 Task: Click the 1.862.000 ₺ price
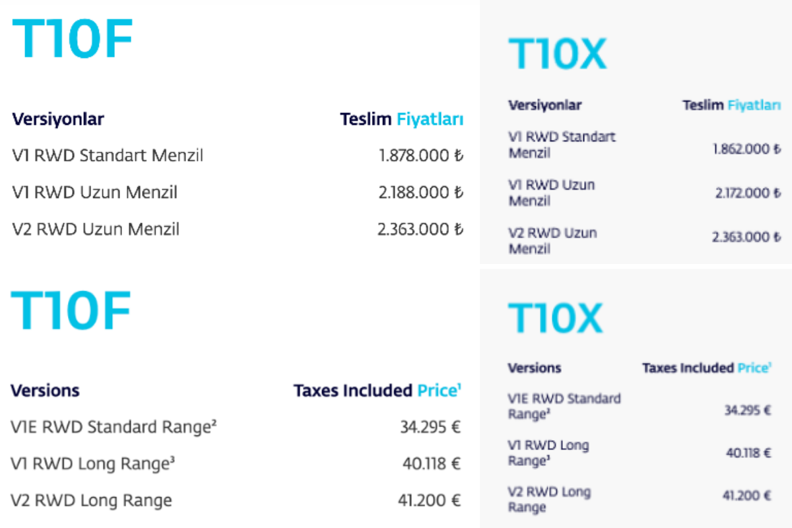(746, 149)
